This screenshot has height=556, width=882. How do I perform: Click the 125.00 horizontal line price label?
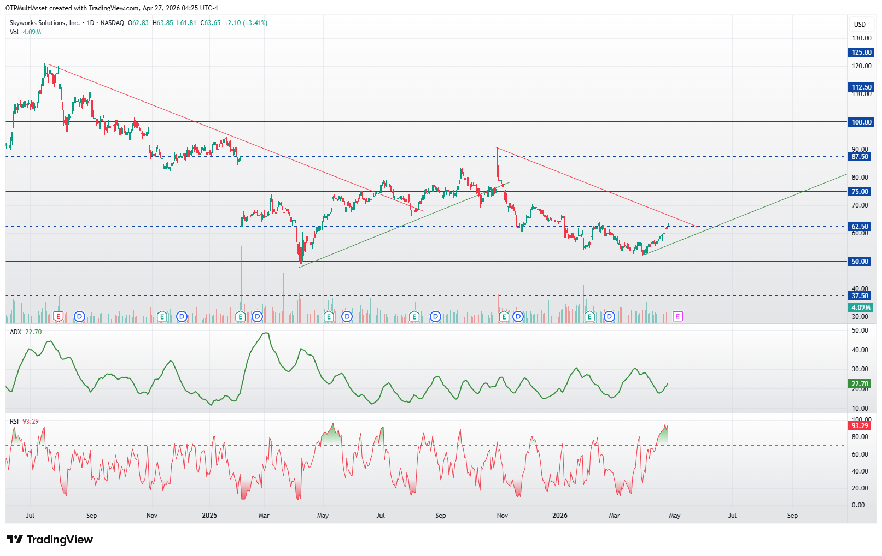click(x=861, y=52)
